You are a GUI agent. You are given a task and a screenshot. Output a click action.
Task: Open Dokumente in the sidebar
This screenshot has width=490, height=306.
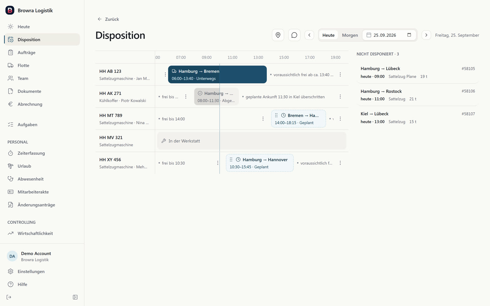[x=42, y=91]
